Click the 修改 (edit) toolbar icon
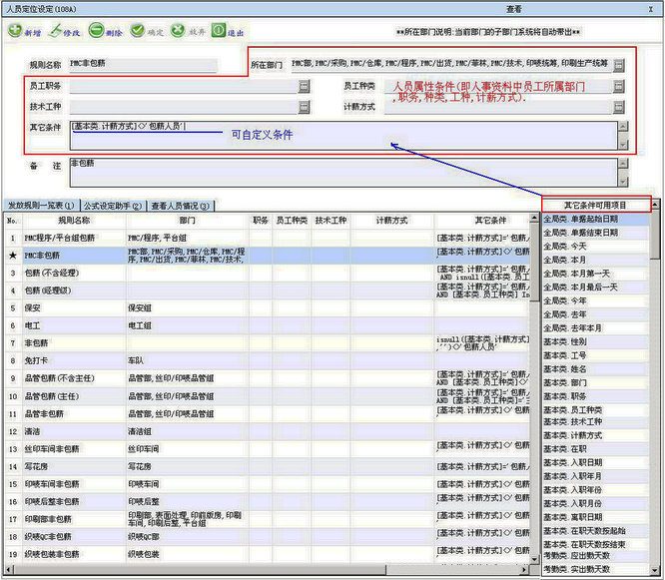Screen dimensions: 665x580 55,31
